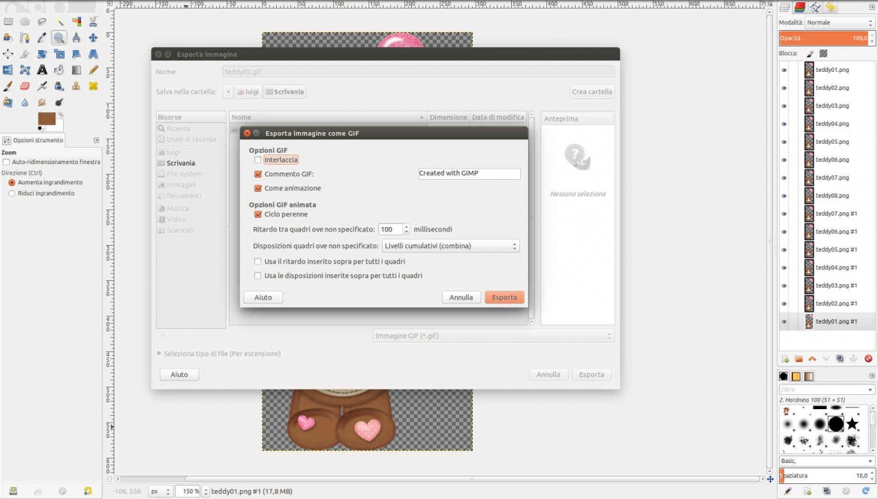Adjust the Opacità slider
This screenshot has height=499, width=878.
pyautogui.click(x=822, y=37)
